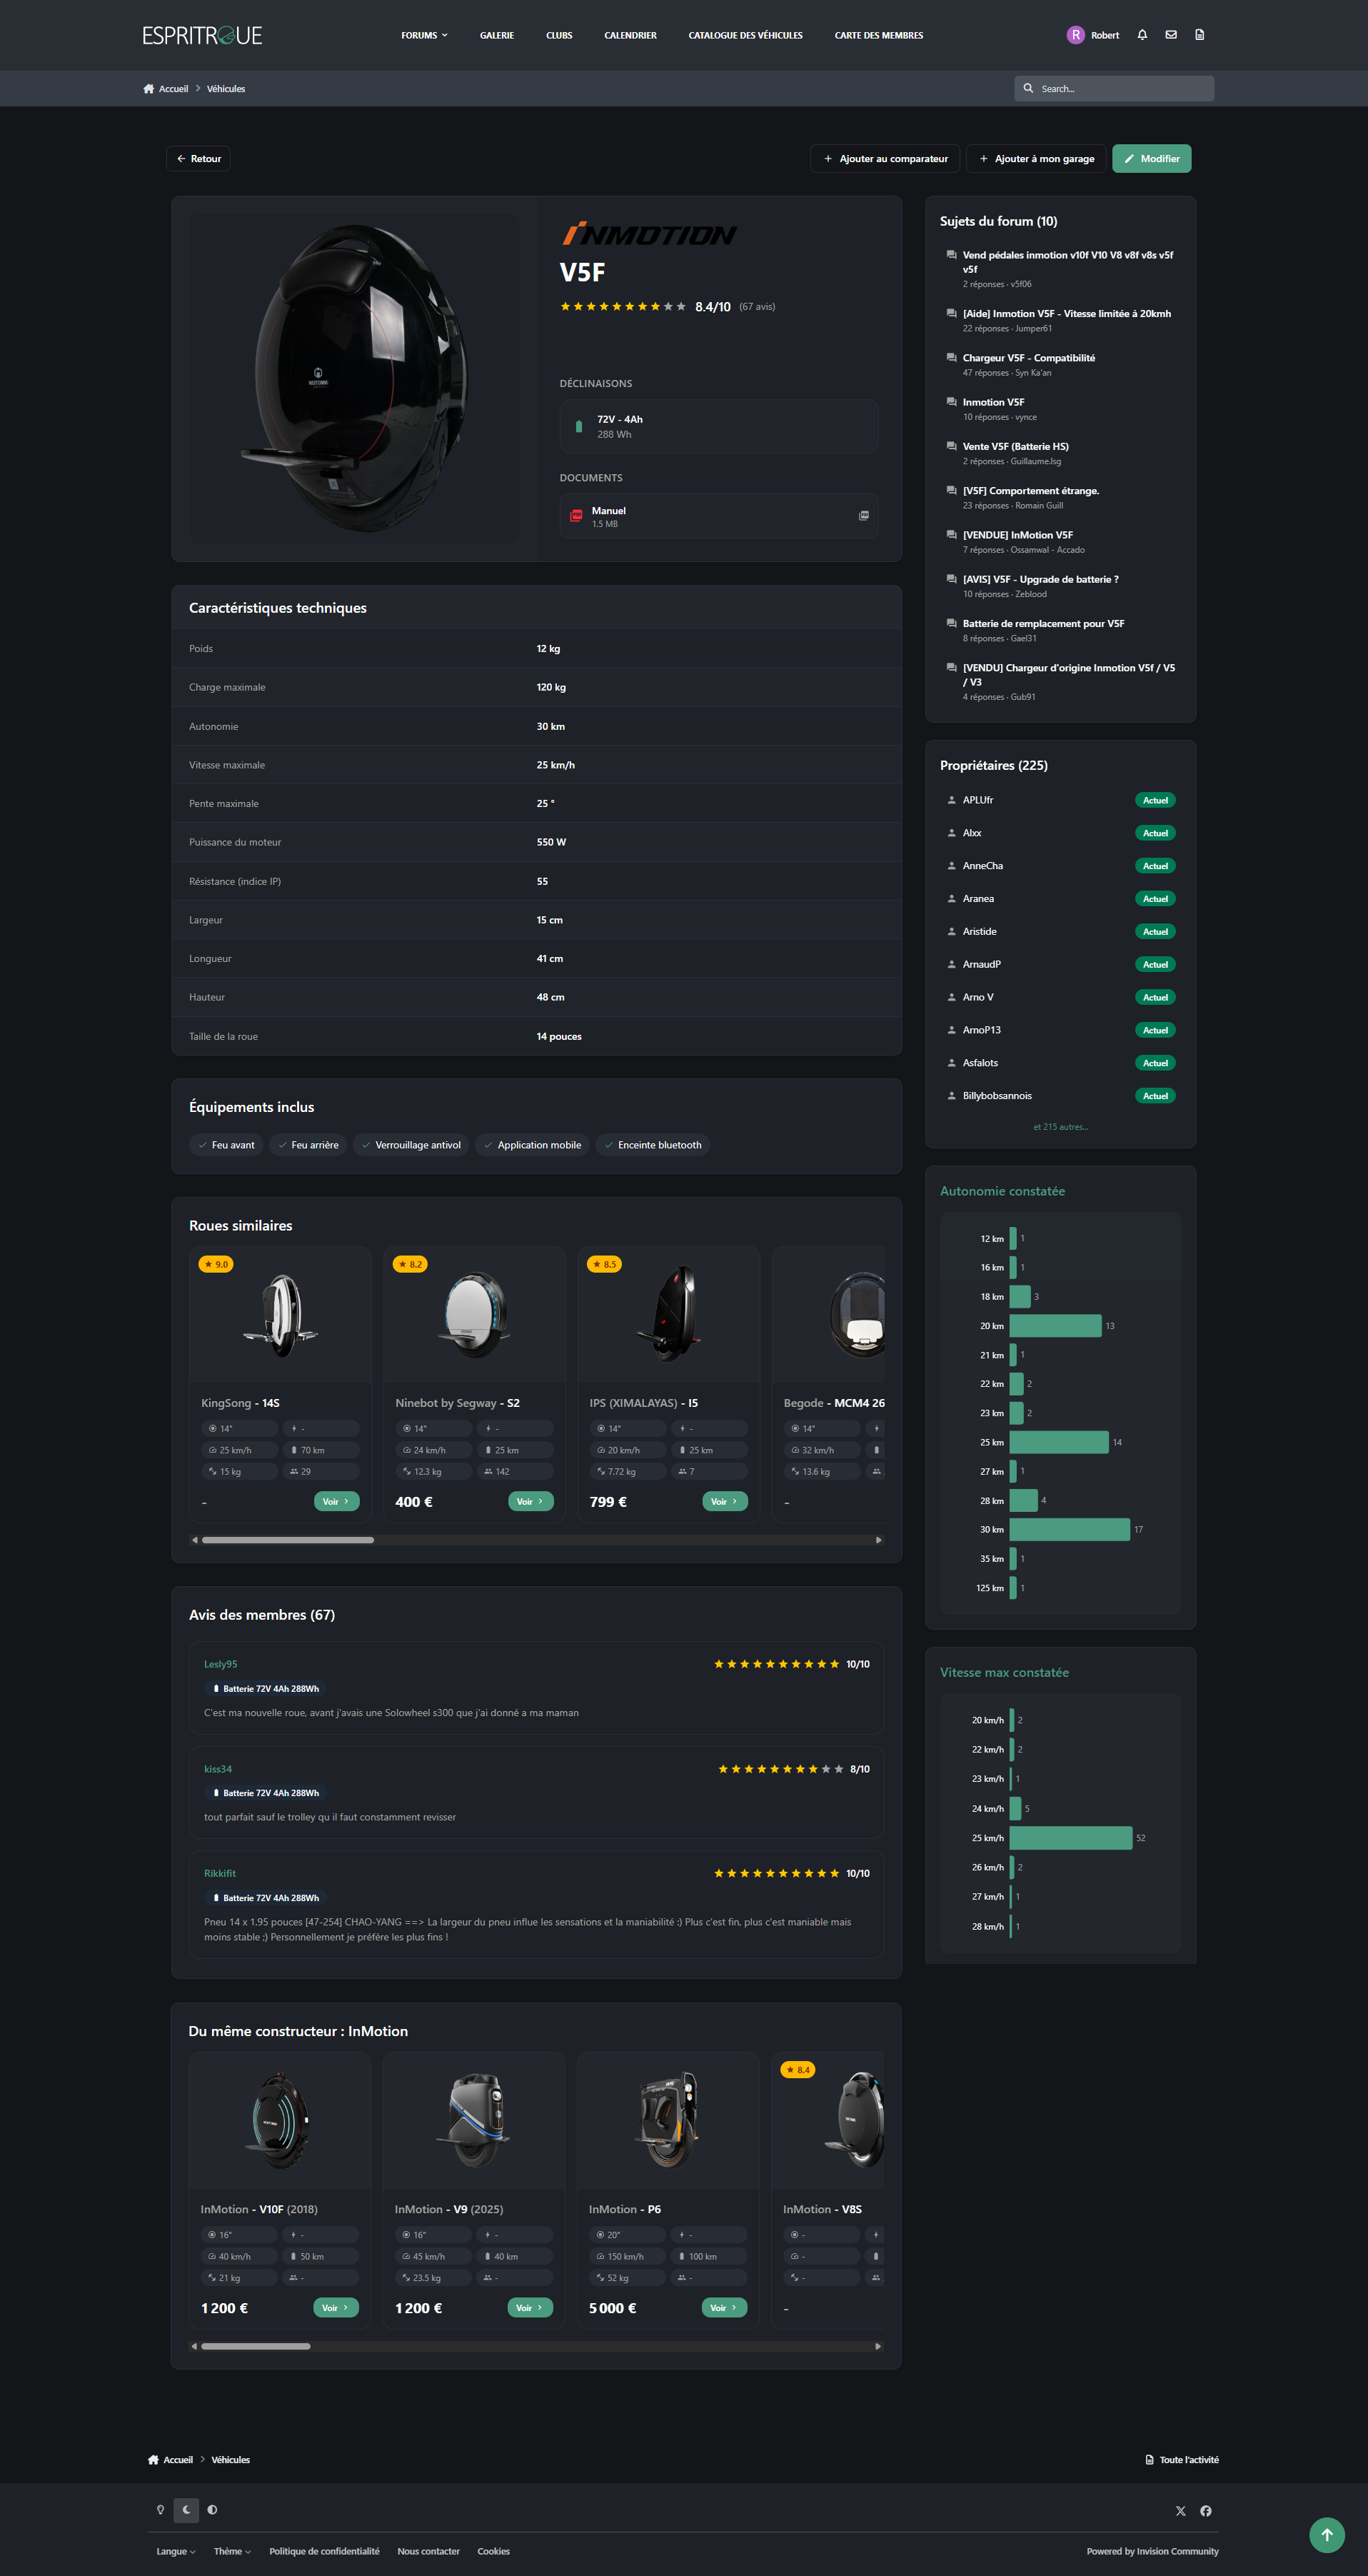The image size is (1368, 2576).
Task: Expand the Forums dropdown menu
Action: (424, 35)
